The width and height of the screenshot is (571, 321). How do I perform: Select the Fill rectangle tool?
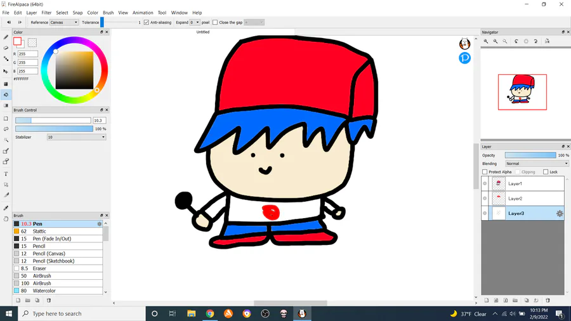click(6, 84)
